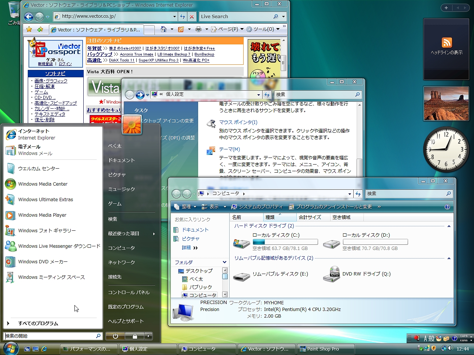
Task: Click the sidebar Add Gadgets plus button
Action: click(446, 8)
